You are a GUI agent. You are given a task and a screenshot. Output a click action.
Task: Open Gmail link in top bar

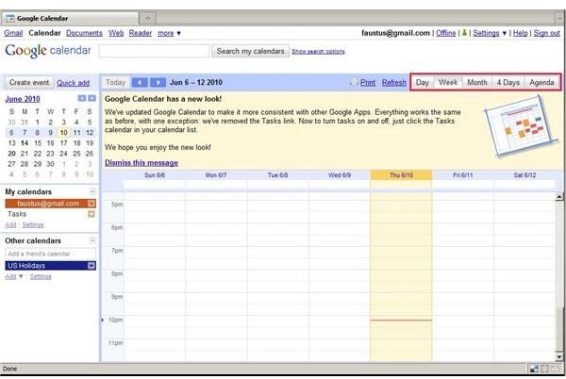click(x=13, y=33)
